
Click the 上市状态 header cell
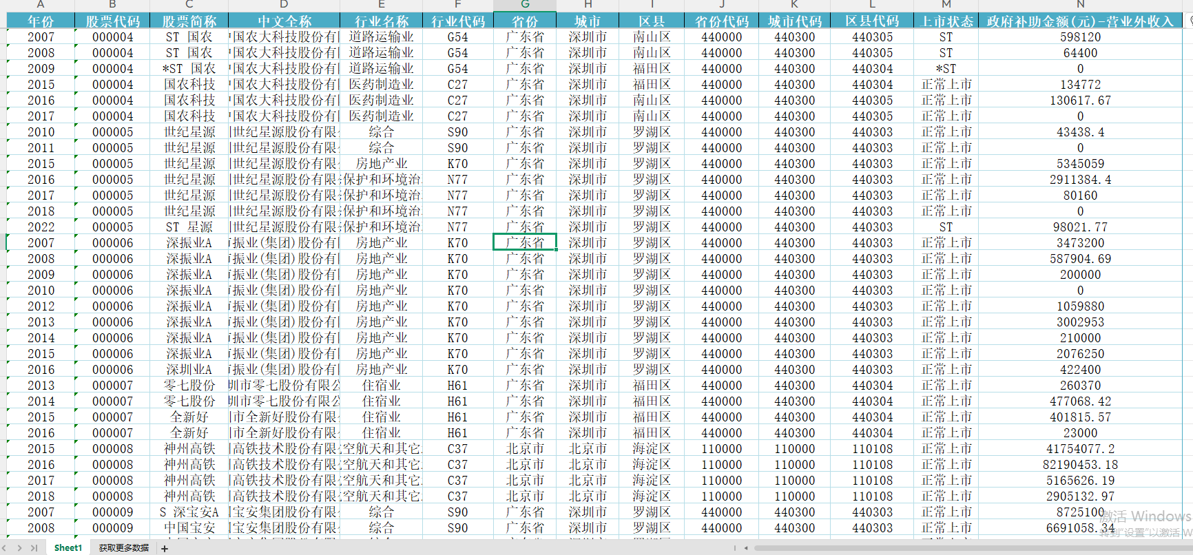(946, 21)
